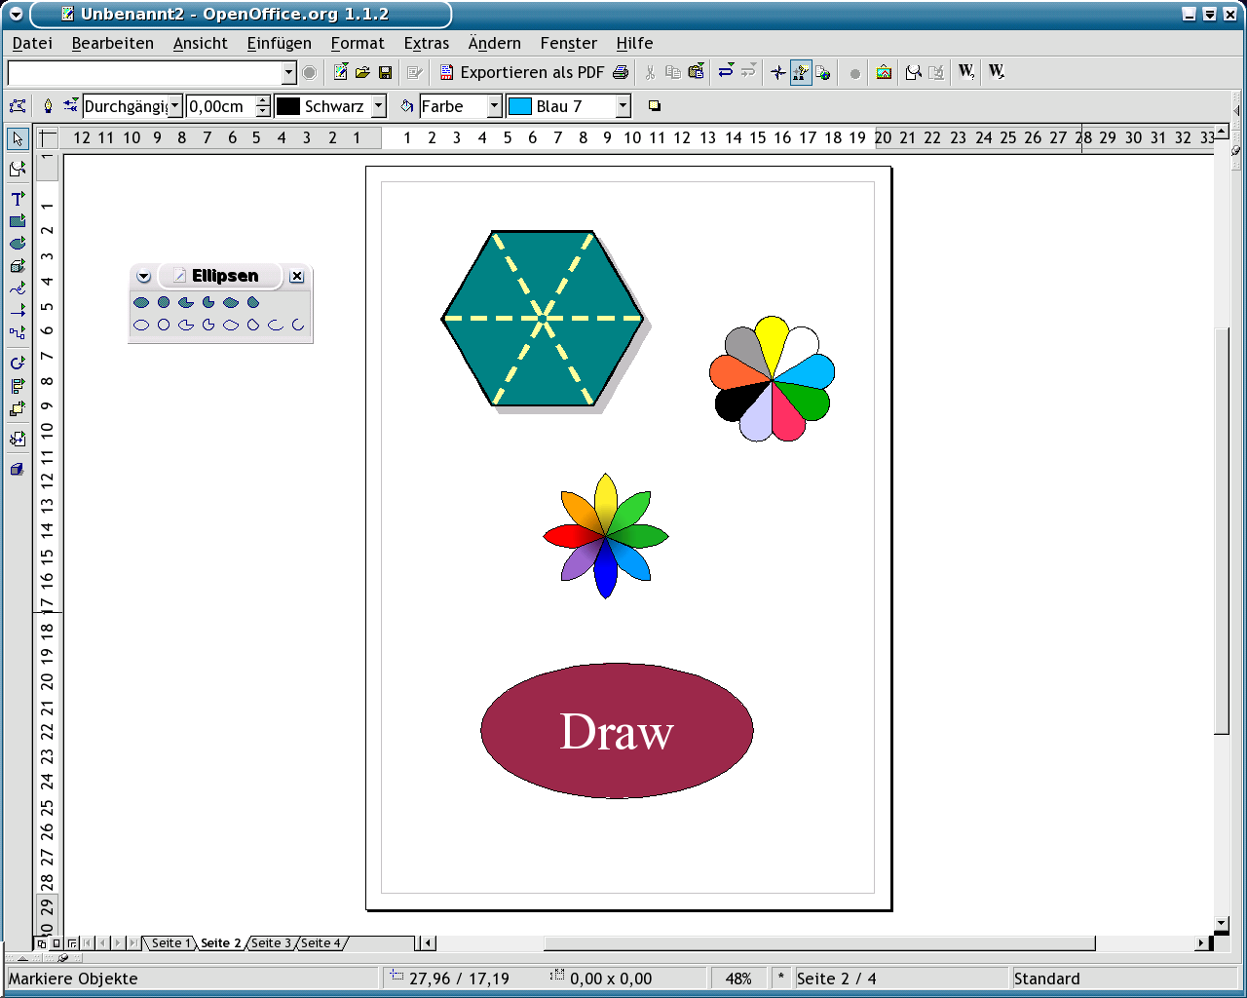
Task: Choose the Text tool in the toolbox
Action: [18, 198]
